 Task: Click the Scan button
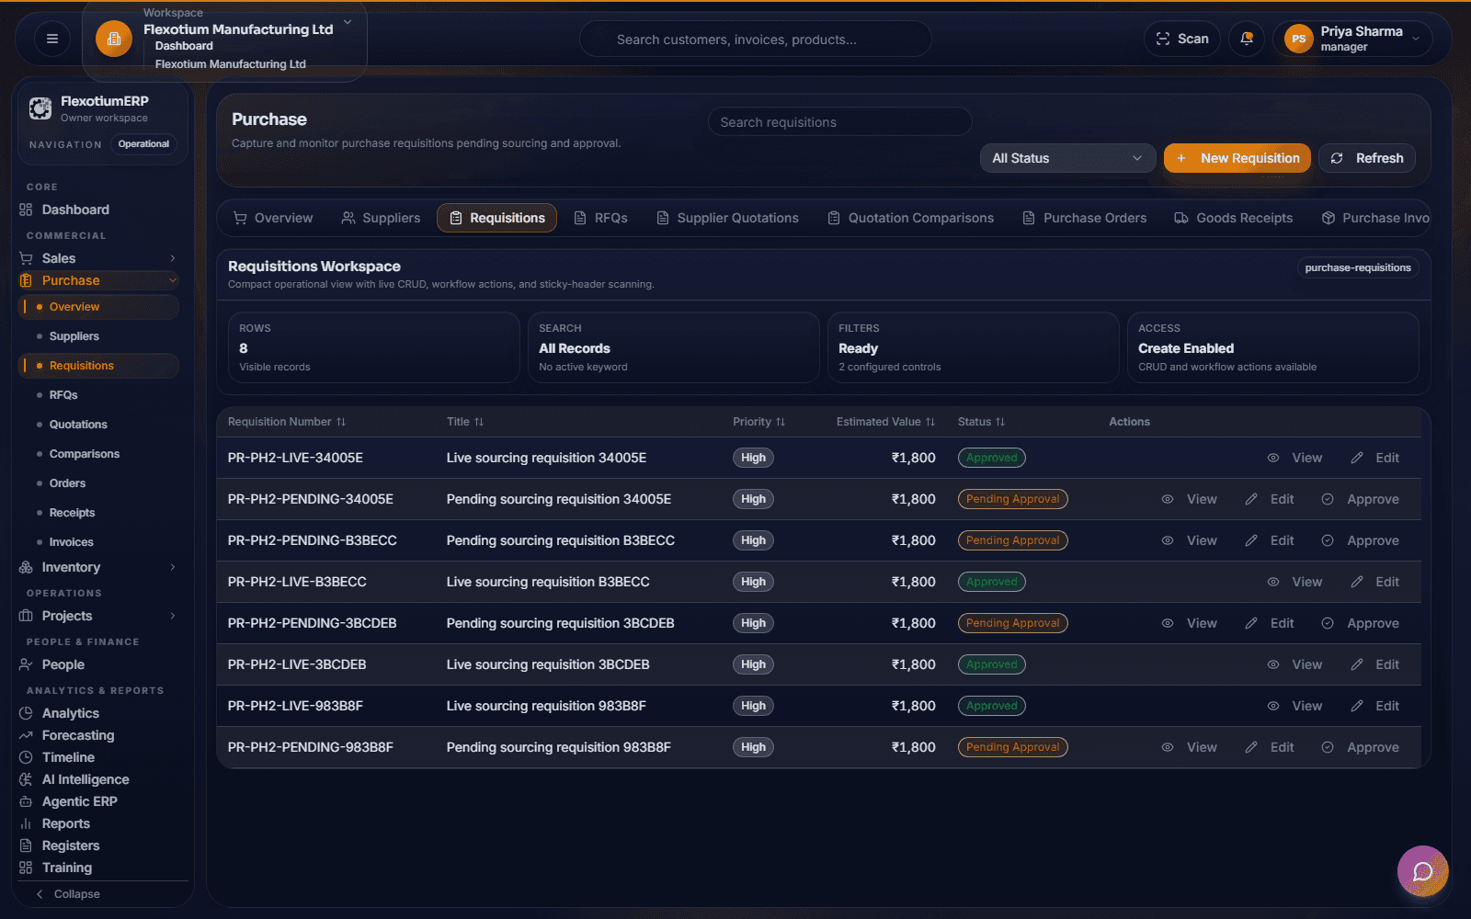(x=1182, y=39)
